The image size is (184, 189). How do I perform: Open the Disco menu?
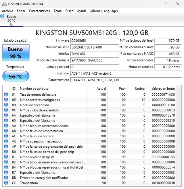[x=69, y=11]
